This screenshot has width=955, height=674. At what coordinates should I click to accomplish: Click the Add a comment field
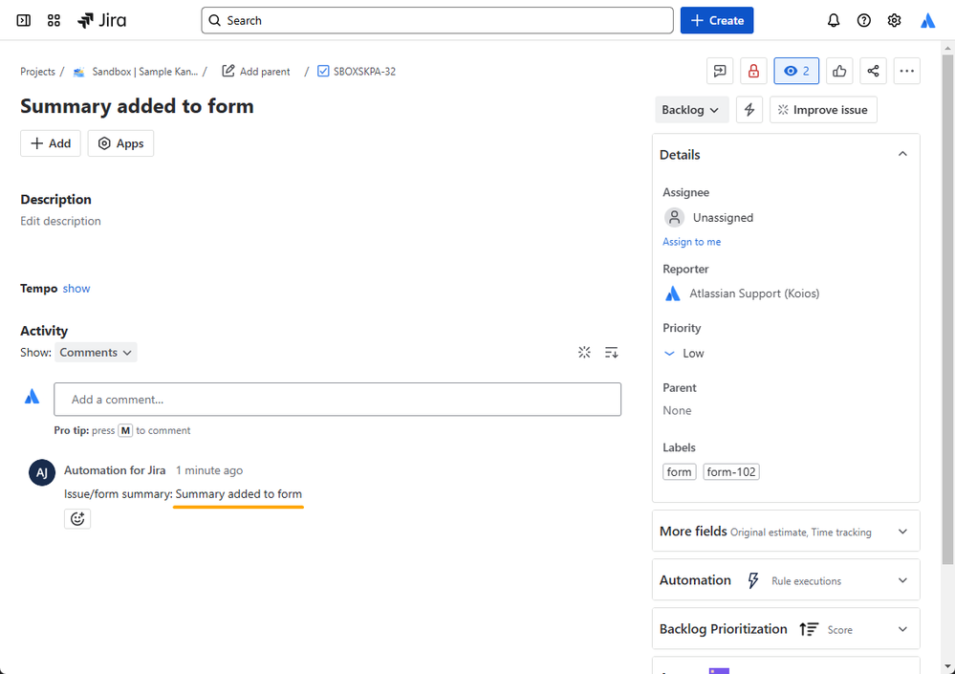tap(337, 400)
